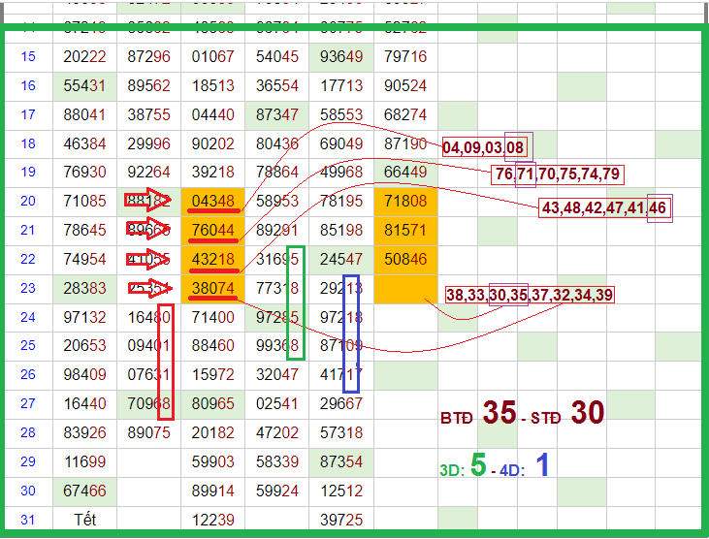Select the blue 4D value 1
The height and width of the screenshot is (539, 709).
pos(543,466)
